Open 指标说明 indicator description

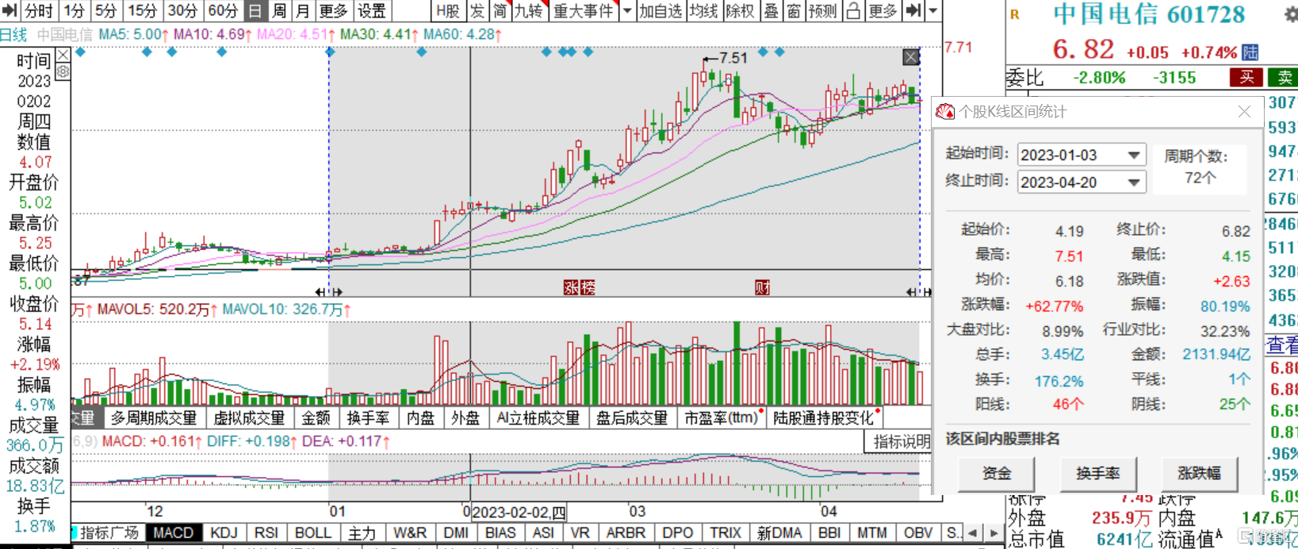902,441
